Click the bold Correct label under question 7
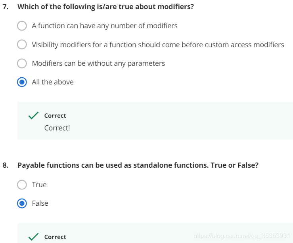The width and height of the screenshot is (293, 243). tap(55, 116)
